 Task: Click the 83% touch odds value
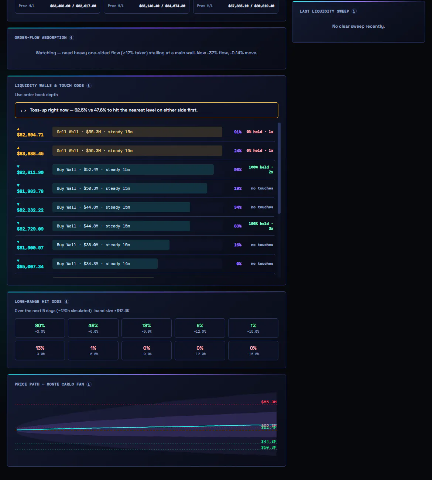pos(238,226)
